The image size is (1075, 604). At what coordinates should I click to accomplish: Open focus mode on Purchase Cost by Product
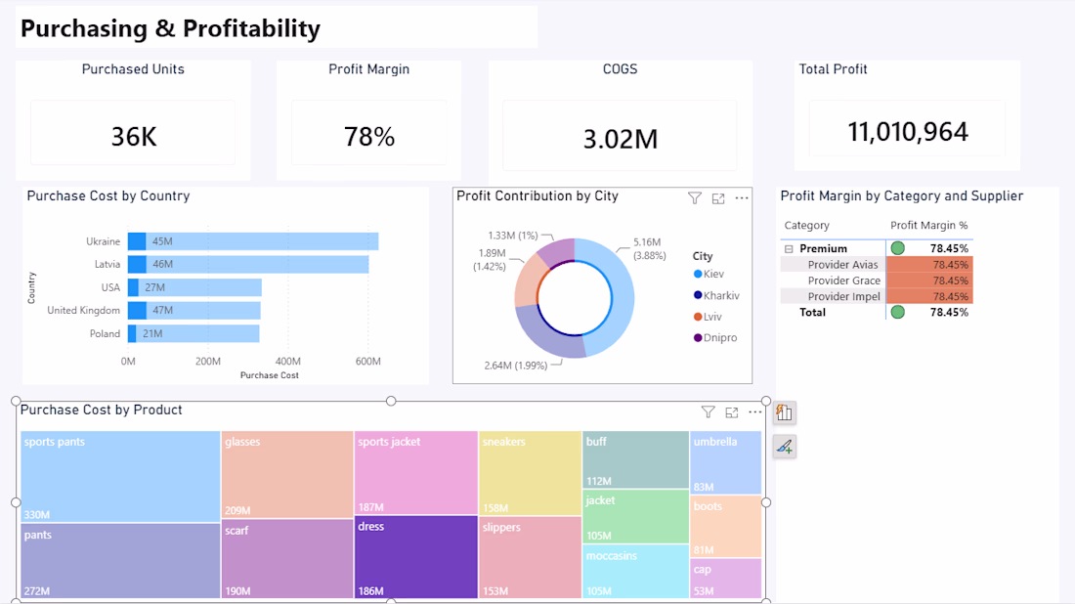coord(732,412)
